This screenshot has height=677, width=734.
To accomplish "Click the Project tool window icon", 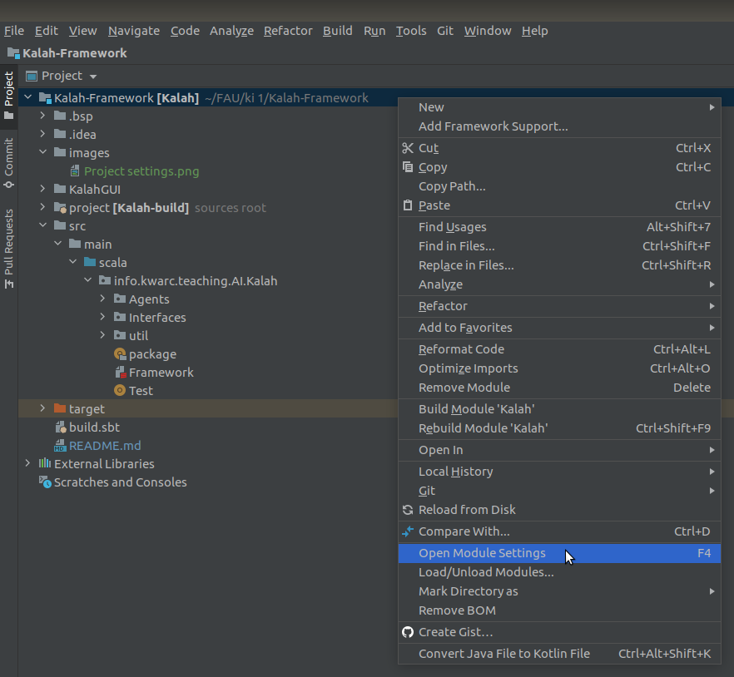I will click(x=8, y=115).
